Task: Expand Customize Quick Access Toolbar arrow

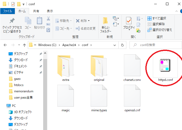Action: click(23, 4)
